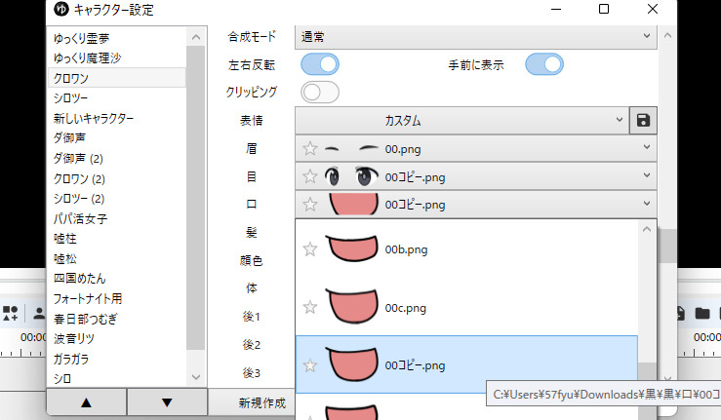Choose 00b.png from the mouth list
This screenshot has width=721, height=420.
(x=466, y=249)
